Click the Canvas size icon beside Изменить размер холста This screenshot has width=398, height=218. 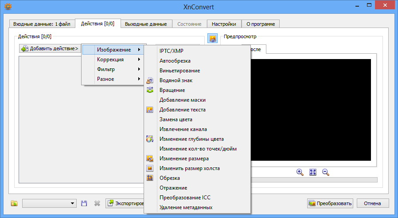point(150,168)
